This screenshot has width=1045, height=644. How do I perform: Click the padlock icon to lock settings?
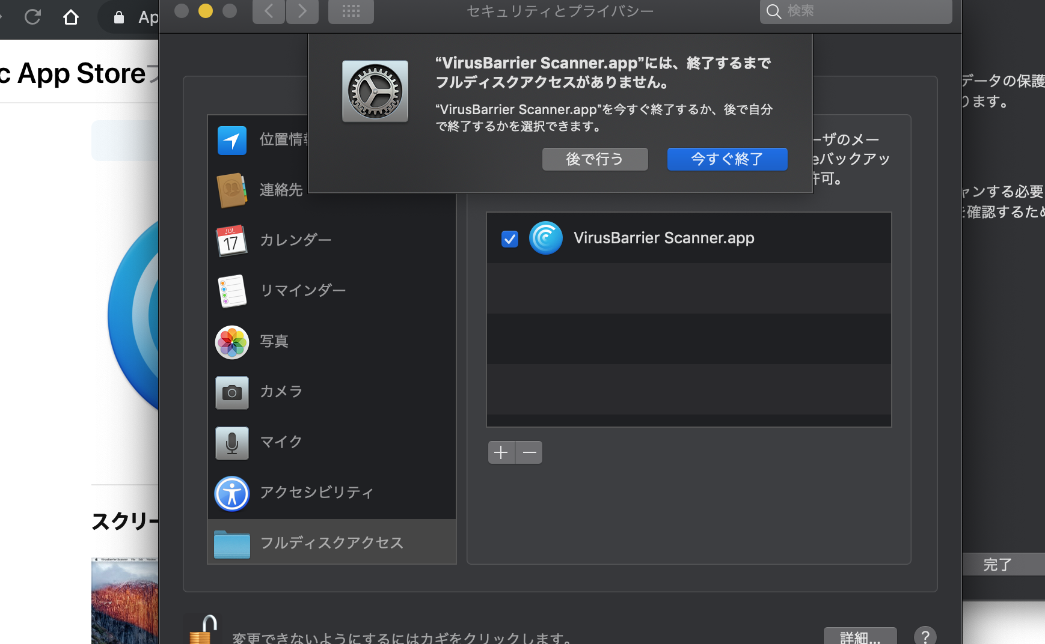(204, 630)
